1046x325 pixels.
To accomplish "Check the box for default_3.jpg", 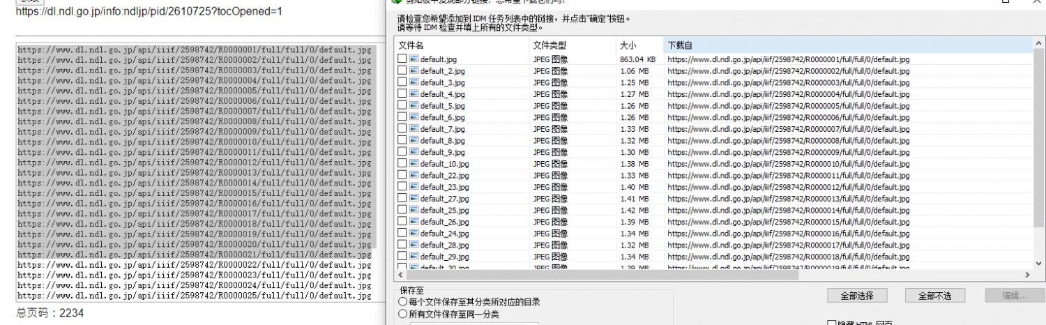I will click(402, 82).
